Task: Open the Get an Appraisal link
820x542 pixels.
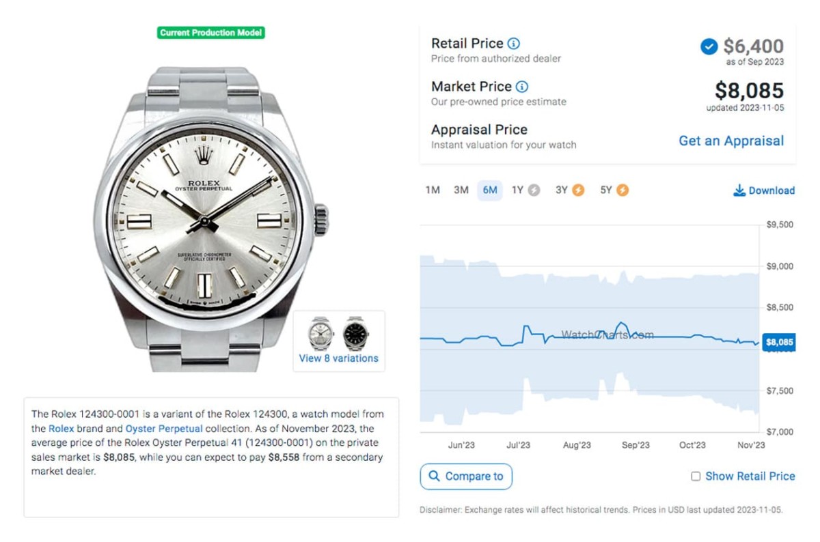Action: [x=731, y=141]
